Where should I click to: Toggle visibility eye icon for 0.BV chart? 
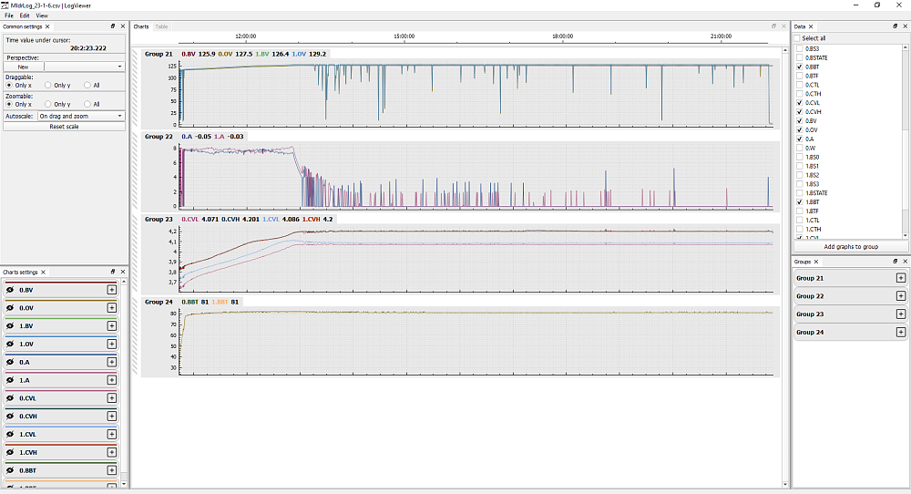coord(10,290)
